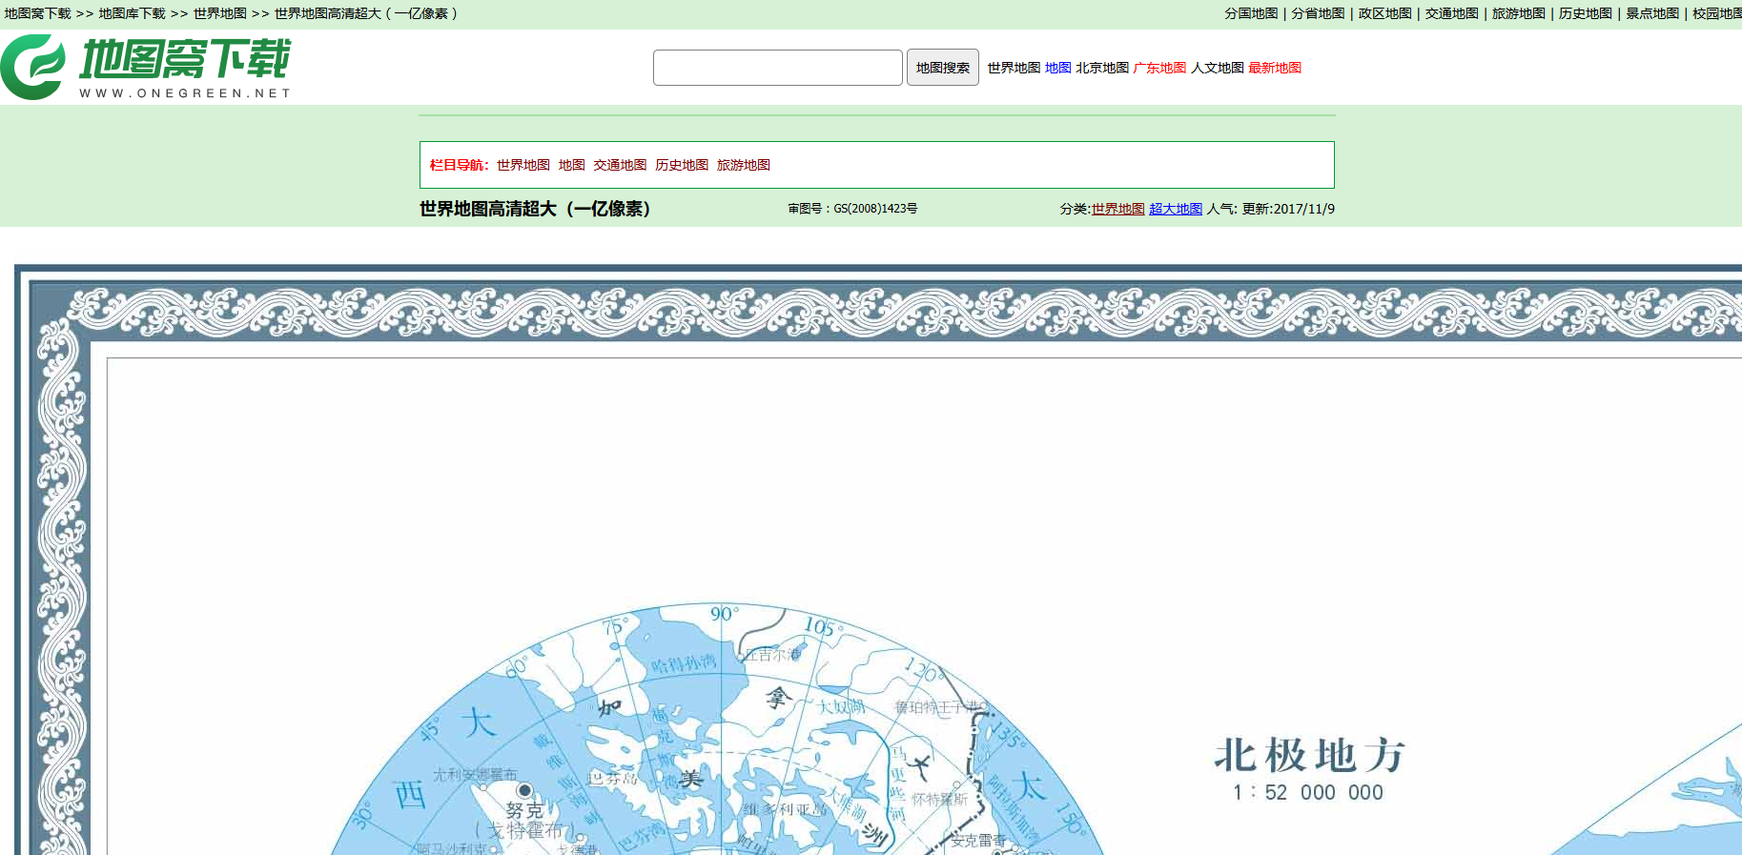Go to 分国地图 in top menu
Screen dimensions: 1742x855
[x=1250, y=13]
